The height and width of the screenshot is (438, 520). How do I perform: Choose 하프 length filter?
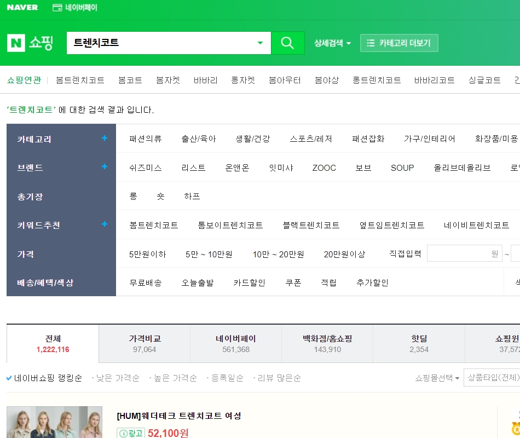click(x=192, y=197)
